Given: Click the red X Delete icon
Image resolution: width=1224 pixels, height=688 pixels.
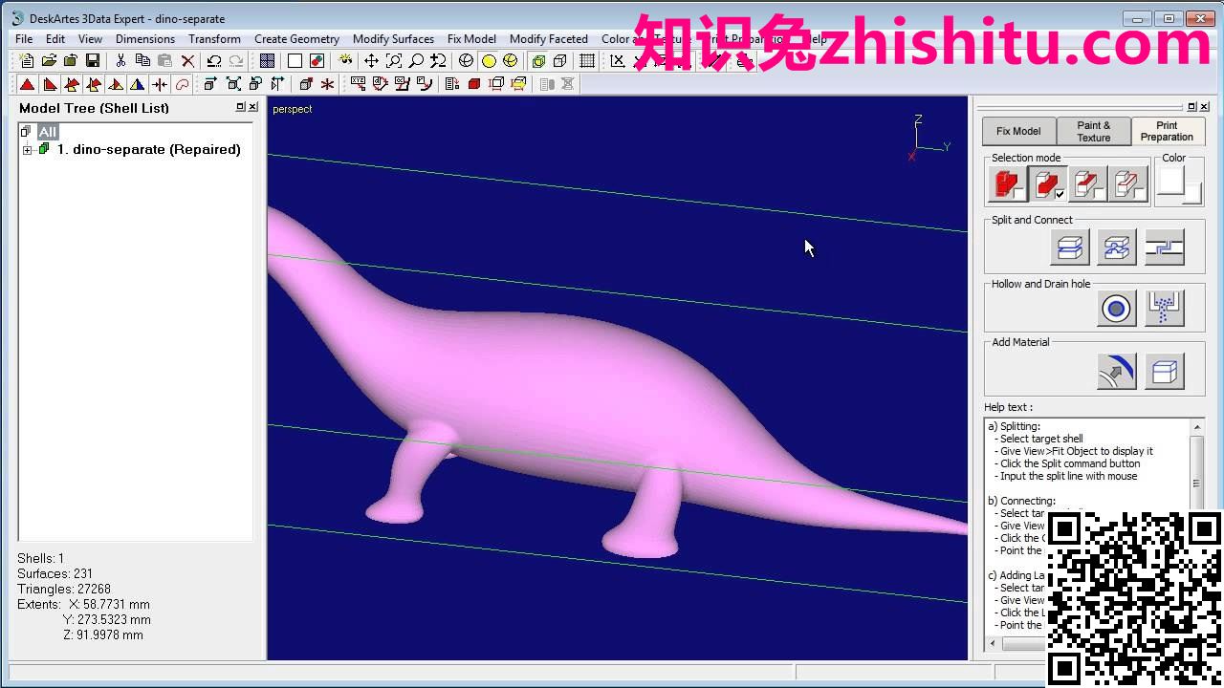Looking at the screenshot, I should tap(187, 60).
